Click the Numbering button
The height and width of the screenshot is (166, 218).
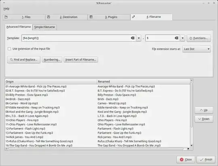[52, 60]
